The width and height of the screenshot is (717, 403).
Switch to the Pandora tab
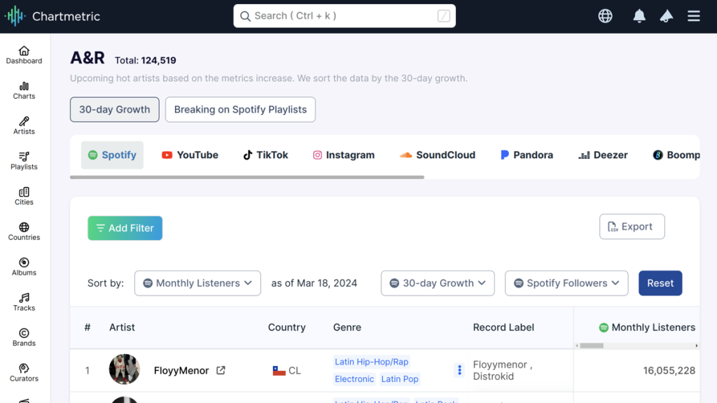pos(527,155)
